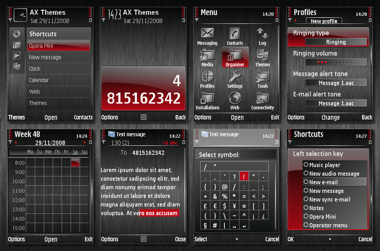This screenshot has height=251, width=380.
Task: Open the Messaging icon in Menu
Action: click(x=207, y=33)
